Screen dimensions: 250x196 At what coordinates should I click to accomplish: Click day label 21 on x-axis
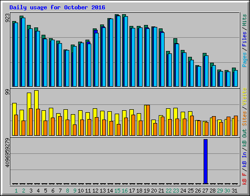(161, 191)
